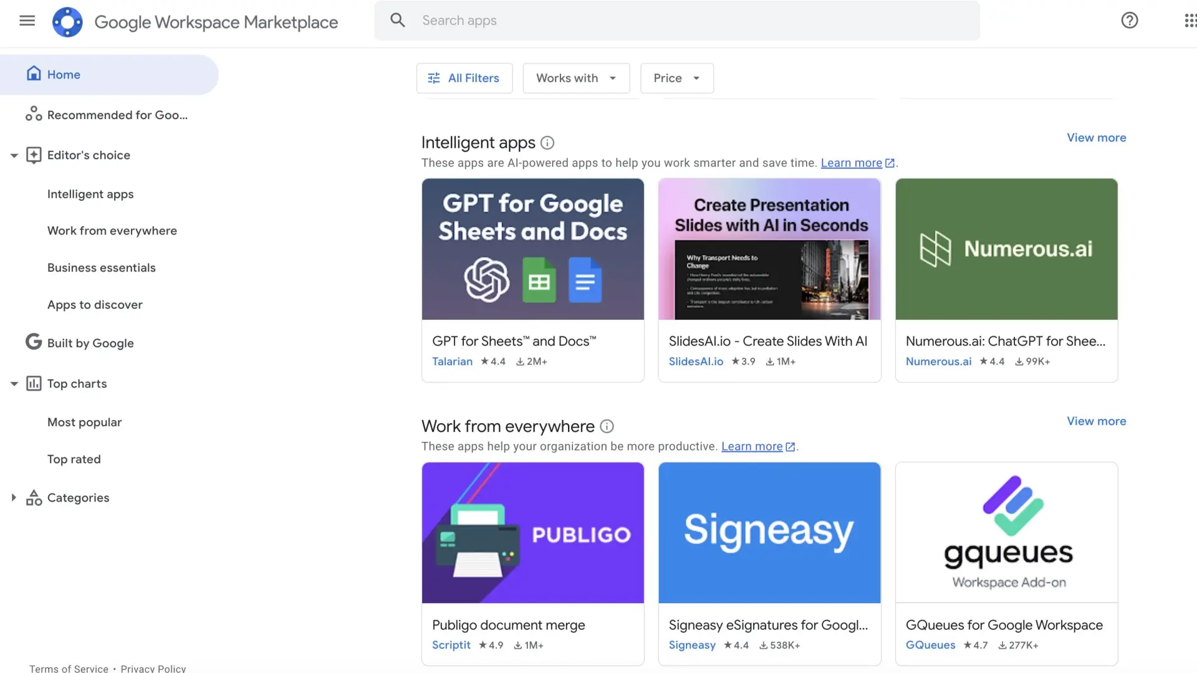
Task: Select Built by Google in sidebar
Action: point(90,343)
